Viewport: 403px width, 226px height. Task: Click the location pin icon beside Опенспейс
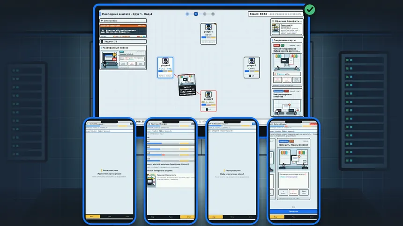(x=102, y=21)
